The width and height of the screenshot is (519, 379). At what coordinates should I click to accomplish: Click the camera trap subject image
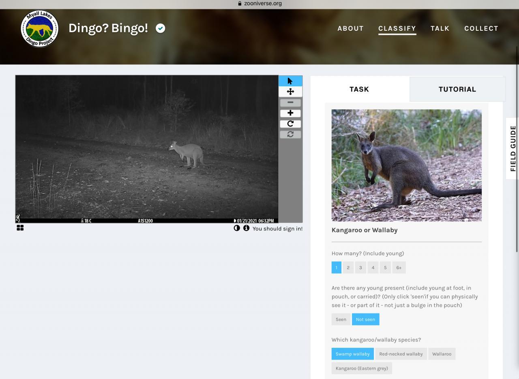(x=147, y=149)
